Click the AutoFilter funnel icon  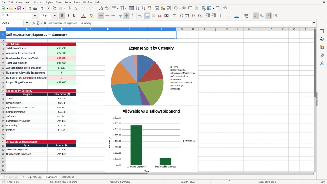click(x=150, y=8)
